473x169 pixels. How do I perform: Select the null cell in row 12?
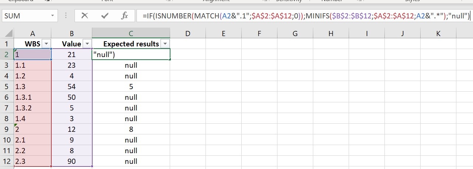point(131,161)
